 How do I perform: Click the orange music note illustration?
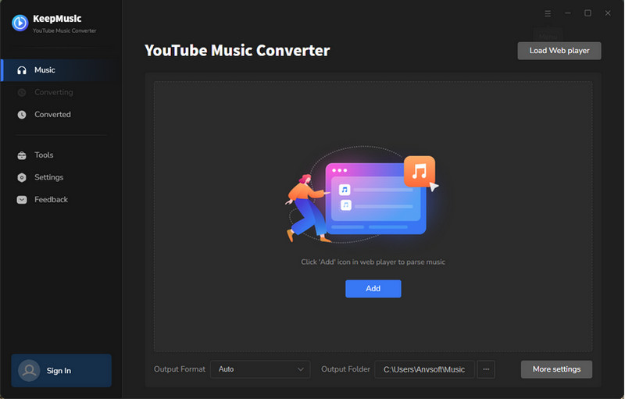click(x=420, y=171)
